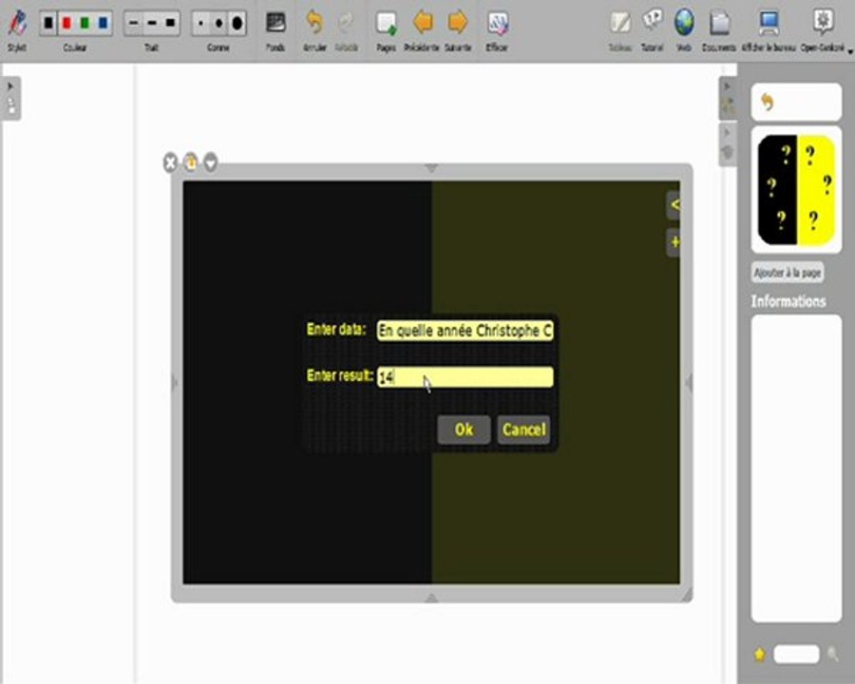Pick the green pen color
The image size is (855, 684).
85,23
